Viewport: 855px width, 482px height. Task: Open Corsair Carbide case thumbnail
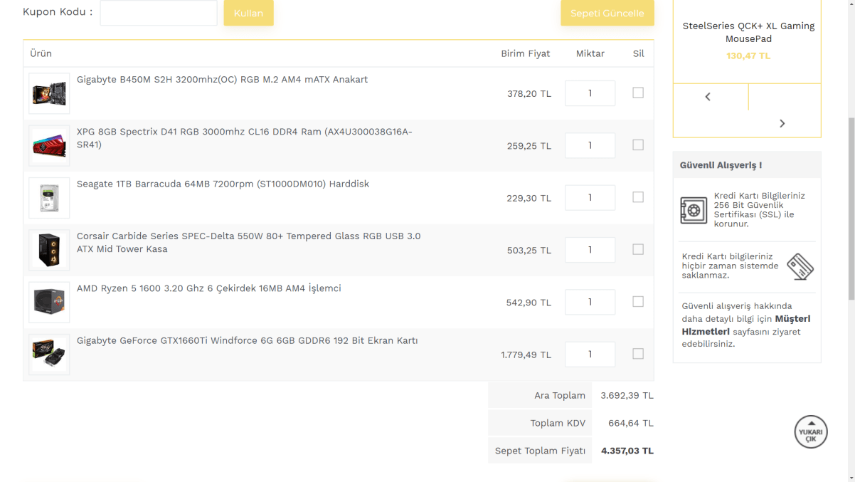coord(49,250)
